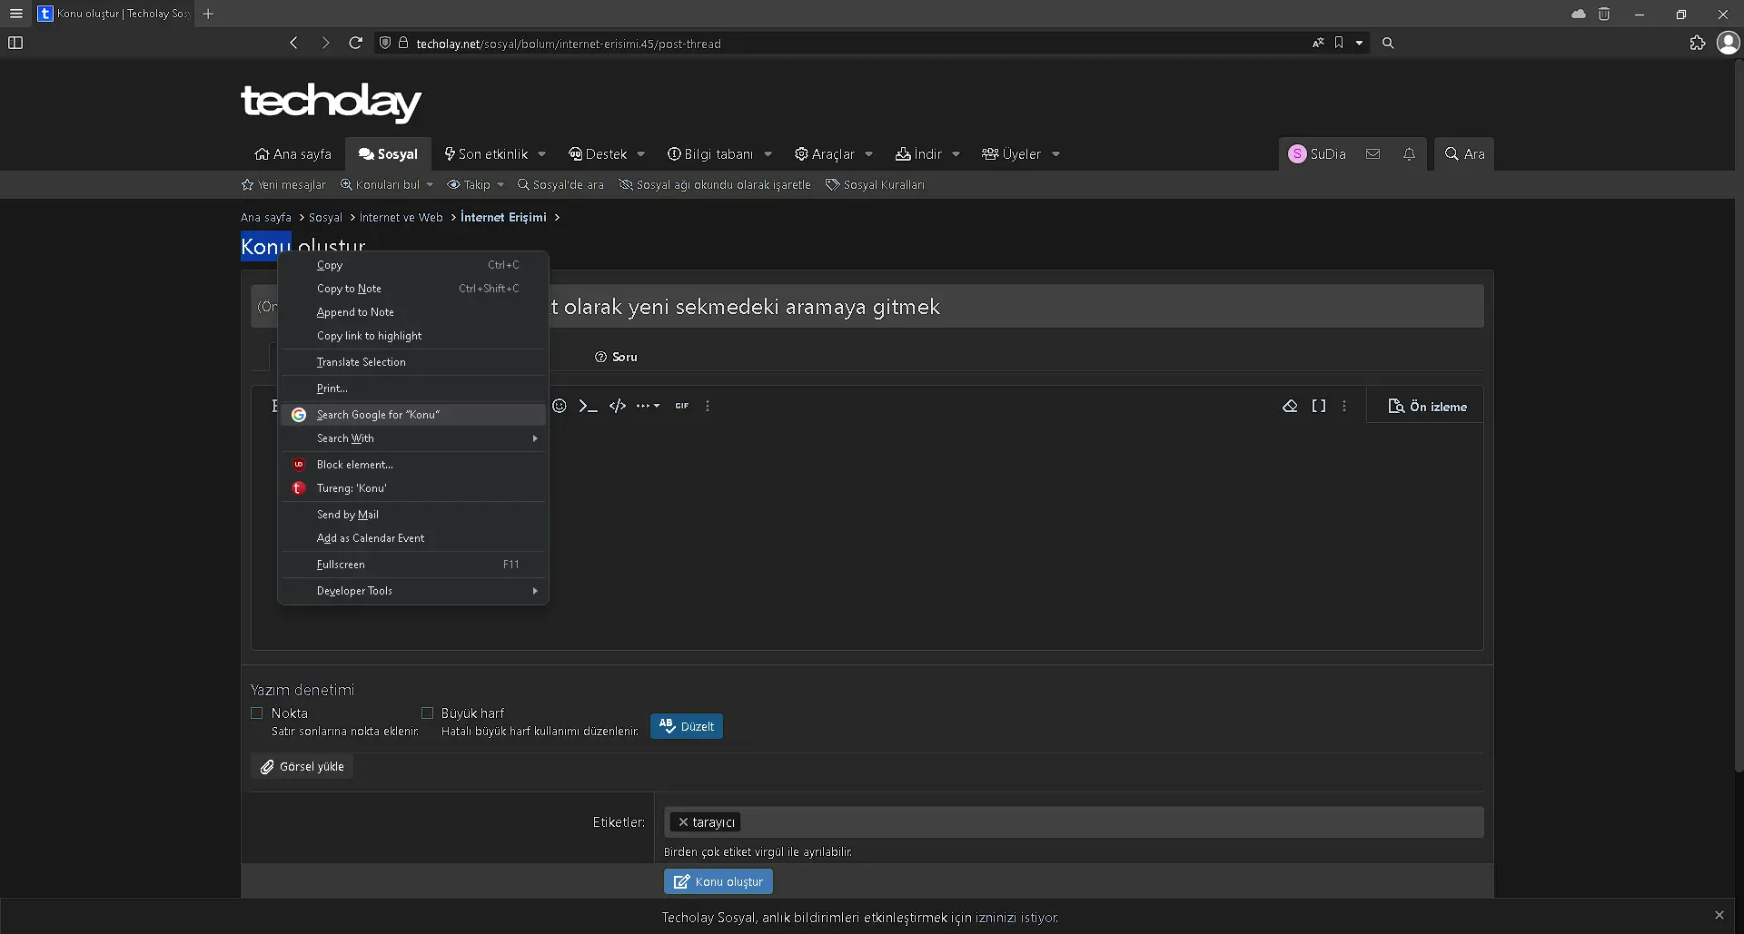The height and width of the screenshot is (934, 1744).
Task: Click the search magnifier in browser toolbar
Action: pos(1388,43)
